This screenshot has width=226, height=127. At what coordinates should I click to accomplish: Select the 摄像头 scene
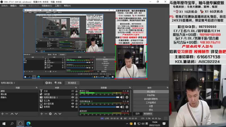tap(19, 97)
